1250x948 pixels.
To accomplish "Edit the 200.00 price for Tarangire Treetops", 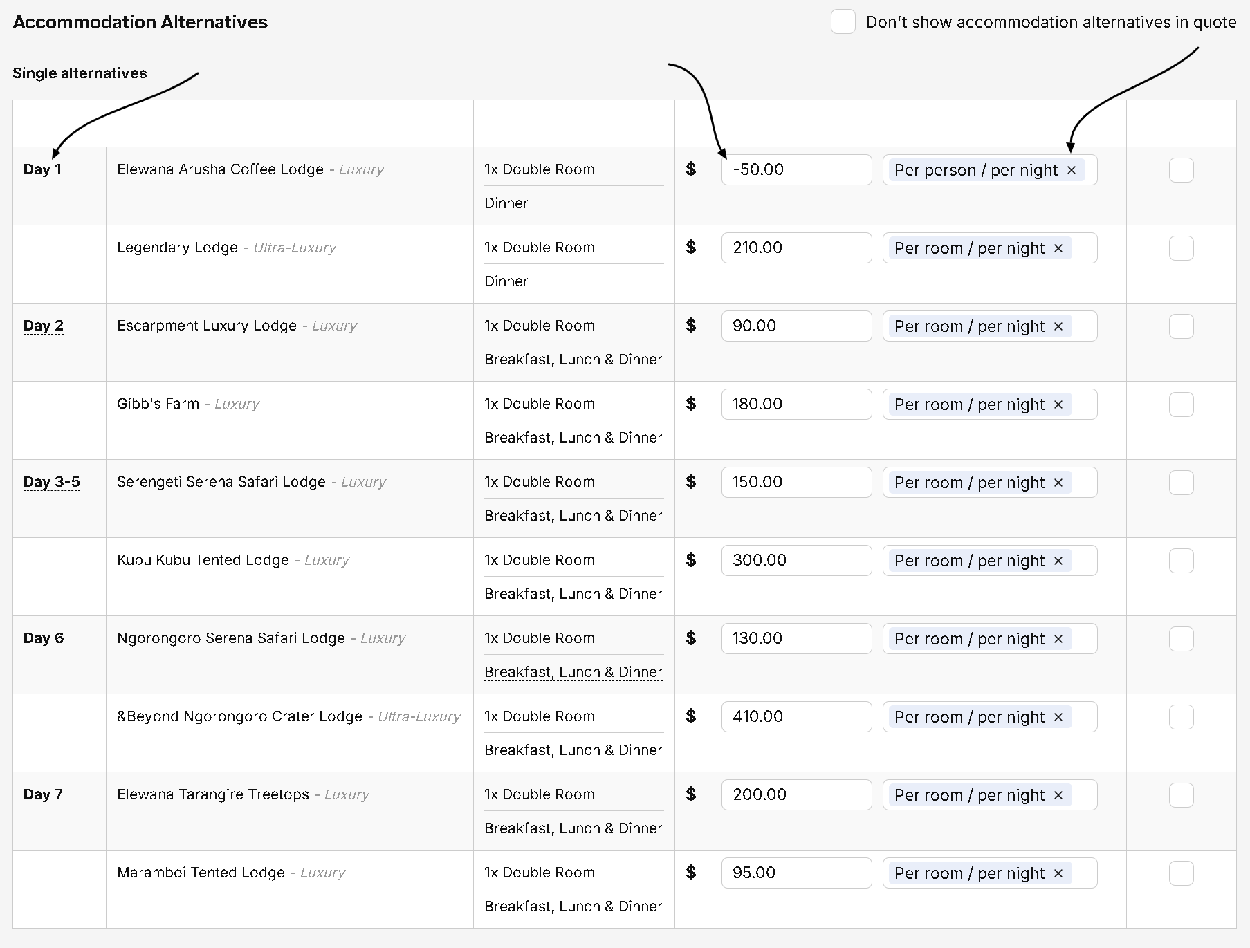I will coord(796,795).
